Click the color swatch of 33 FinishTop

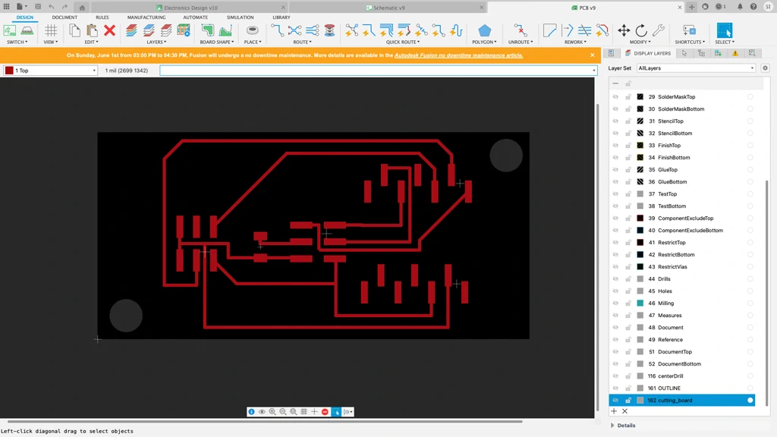click(640, 145)
